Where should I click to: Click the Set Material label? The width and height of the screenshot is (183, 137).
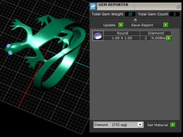pos(157,125)
